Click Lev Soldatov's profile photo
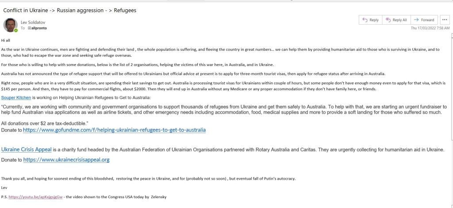 pyautogui.click(x=11, y=25)
